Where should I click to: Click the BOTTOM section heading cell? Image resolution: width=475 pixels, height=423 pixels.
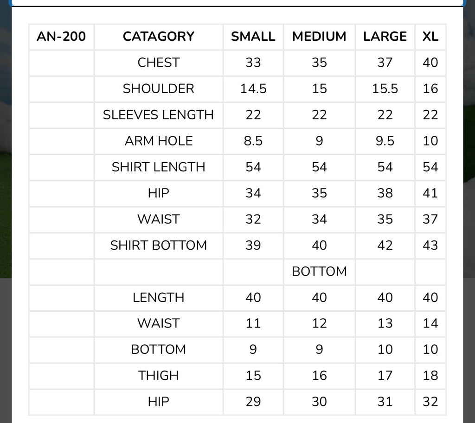pyautogui.click(x=319, y=271)
